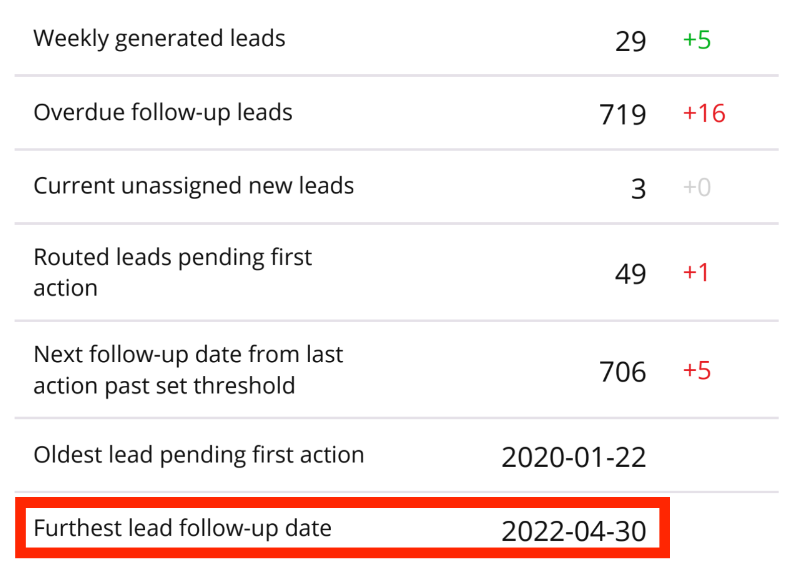Click the red +1 change indicator

[x=696, y=272]
